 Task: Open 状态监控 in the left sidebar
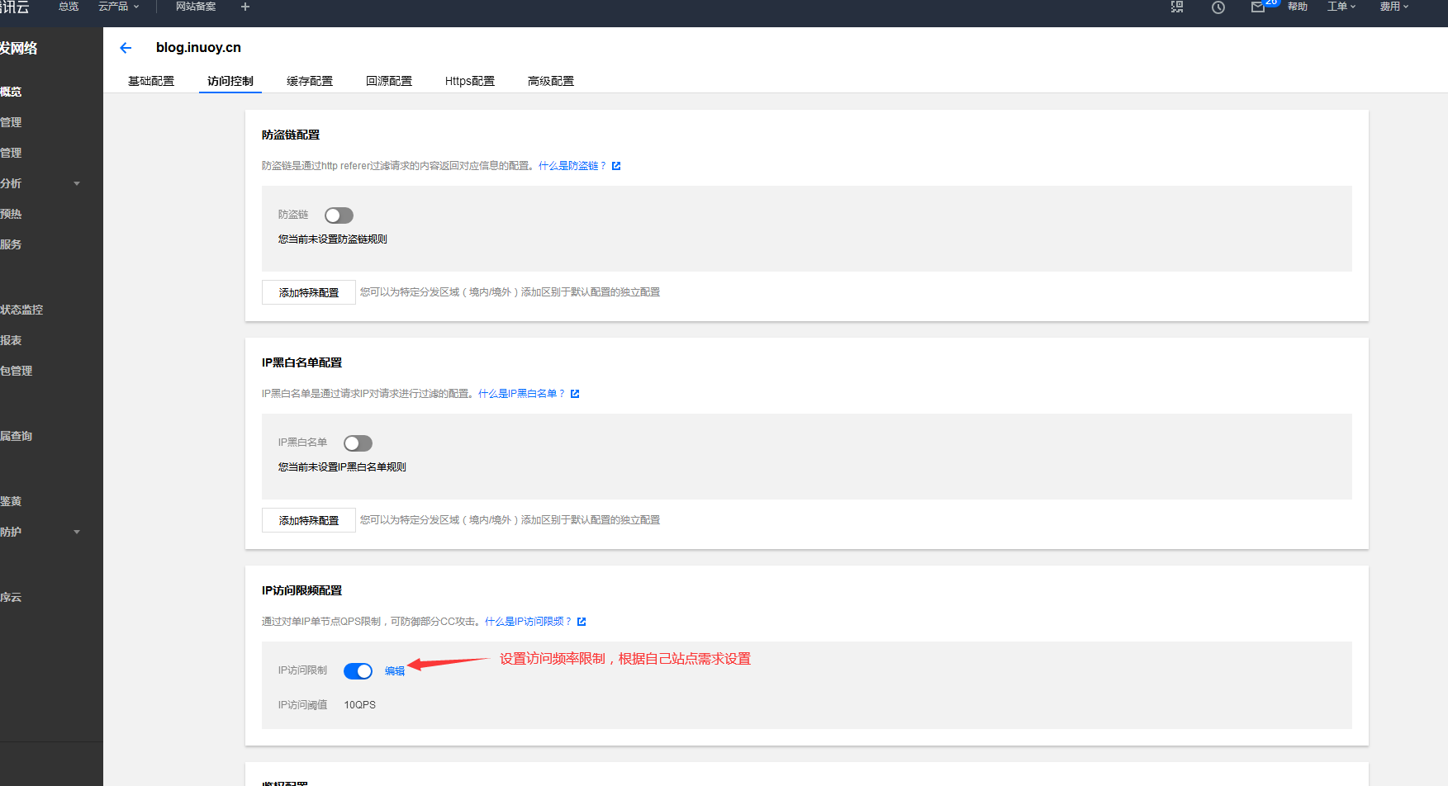tap(21, 310)
